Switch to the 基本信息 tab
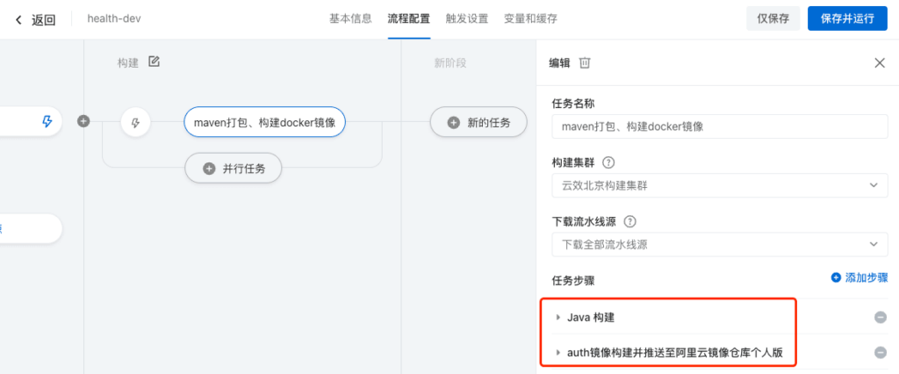This screenshot has height=374, width=899. tap(350, 19)
